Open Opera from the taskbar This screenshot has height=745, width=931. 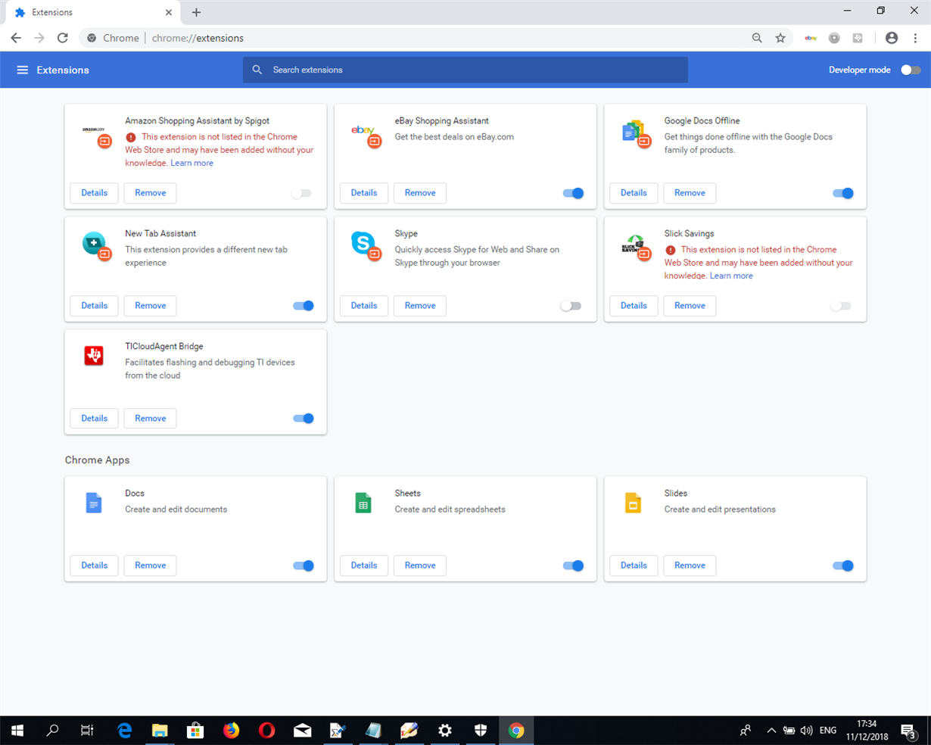click(x=266, y=731)
